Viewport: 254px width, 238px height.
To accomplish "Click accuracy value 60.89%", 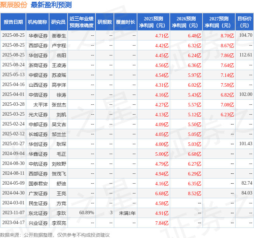I will [87, 213].
